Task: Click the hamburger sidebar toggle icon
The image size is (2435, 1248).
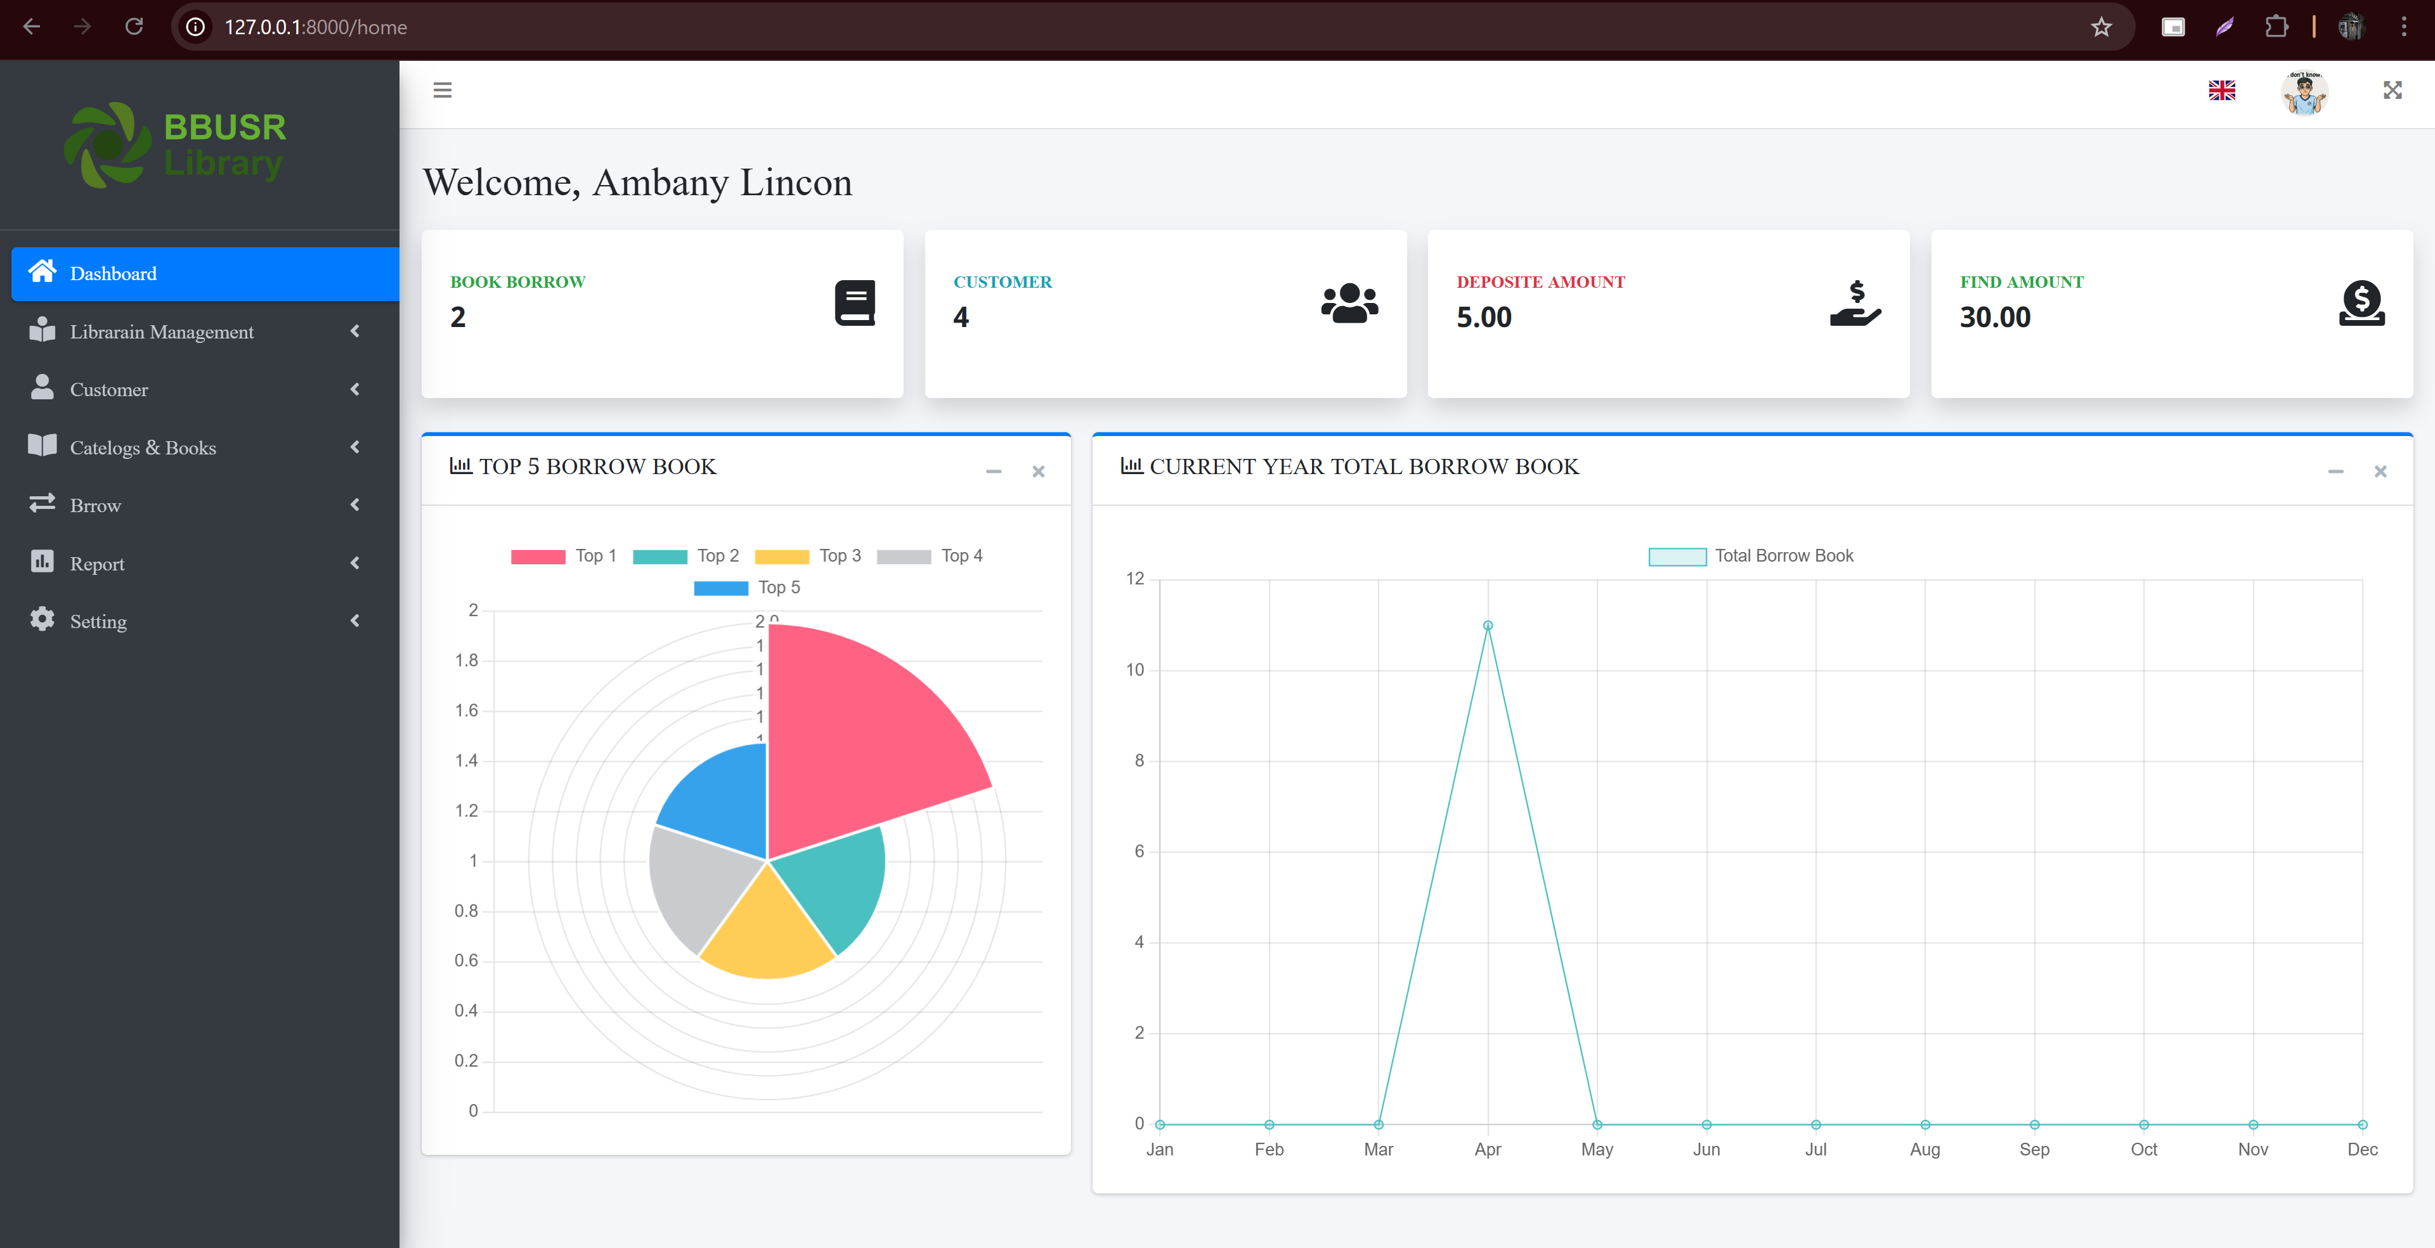Action: tap(441, 91)
